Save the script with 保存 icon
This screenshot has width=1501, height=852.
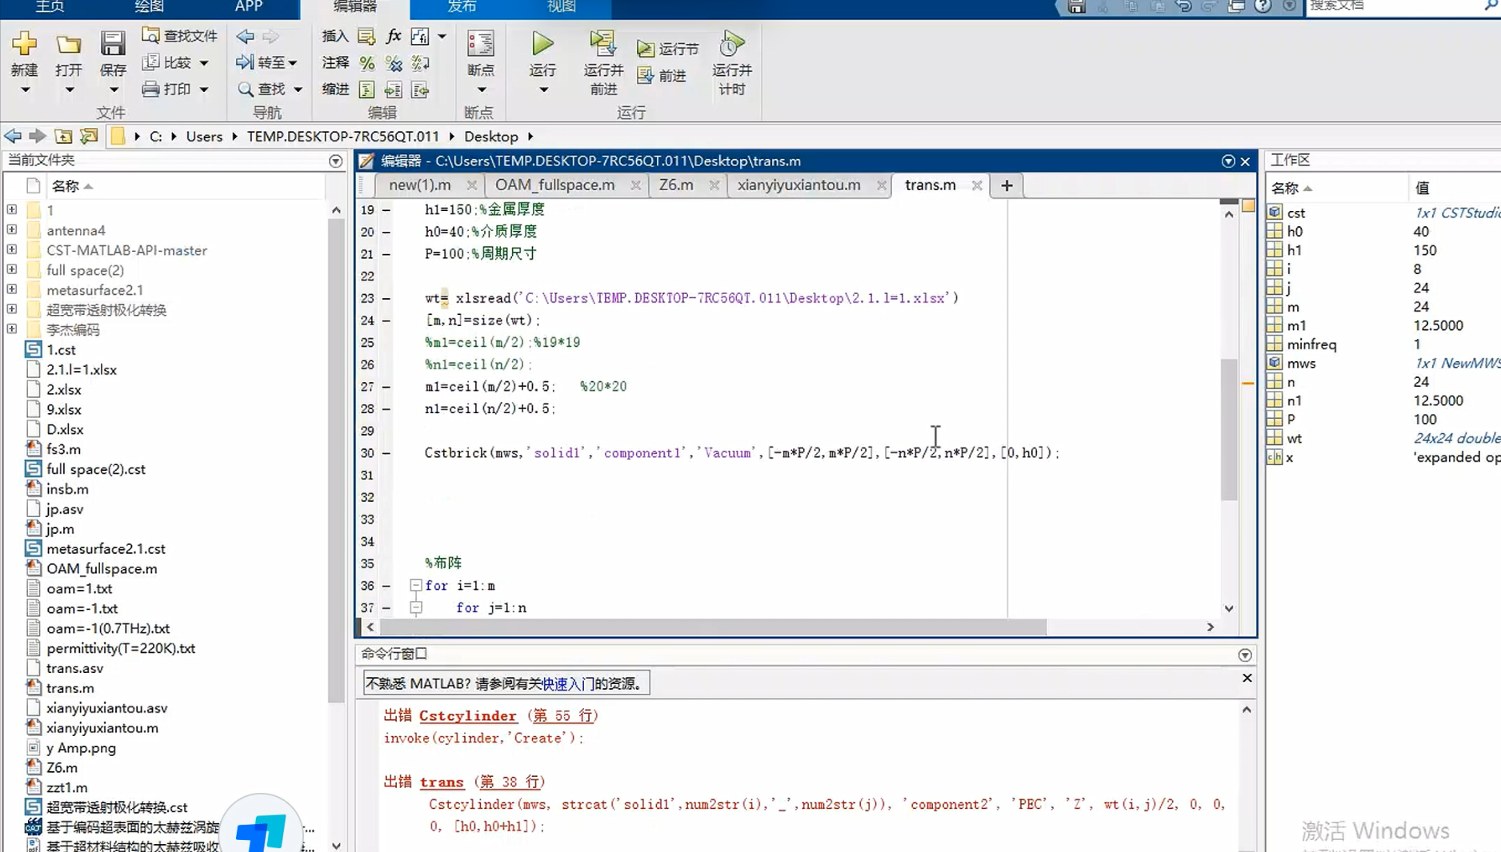point(113,44)
